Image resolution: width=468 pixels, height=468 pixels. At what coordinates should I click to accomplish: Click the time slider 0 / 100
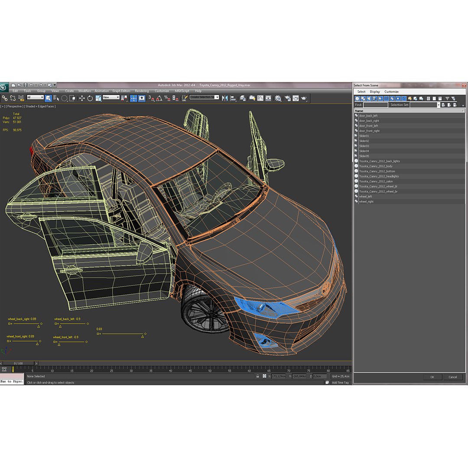[x=18, y=364]
